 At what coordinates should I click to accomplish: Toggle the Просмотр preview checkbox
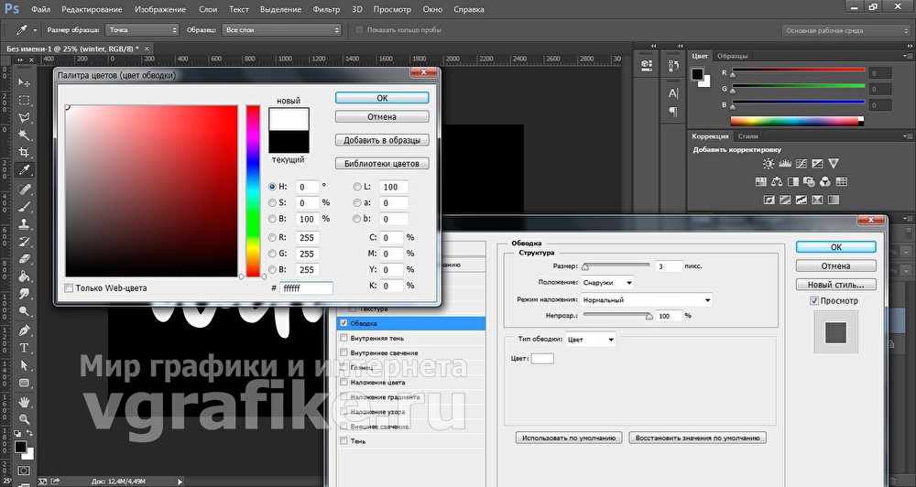pos(814,301)
